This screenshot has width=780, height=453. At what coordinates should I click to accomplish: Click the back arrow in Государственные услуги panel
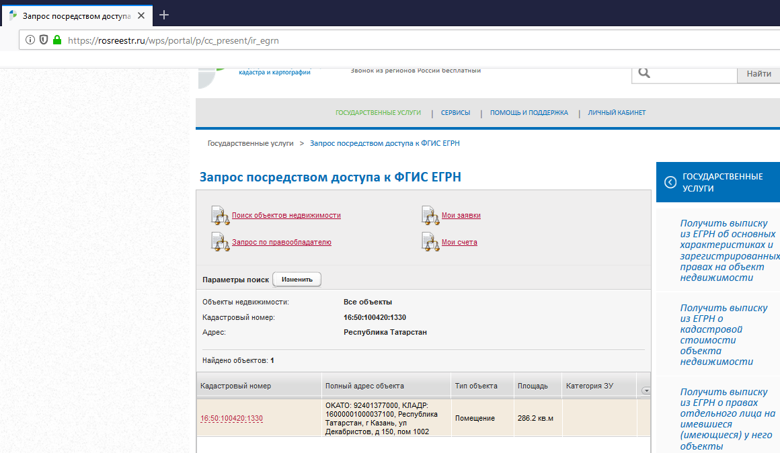coord(670,182)
